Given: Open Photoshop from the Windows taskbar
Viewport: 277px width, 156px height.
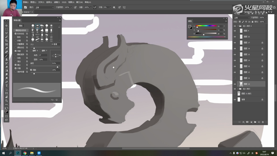Looking at the screenshot, I should click(17, 153).
